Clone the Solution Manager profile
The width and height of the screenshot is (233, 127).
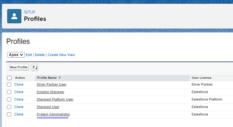click(19, 92)
